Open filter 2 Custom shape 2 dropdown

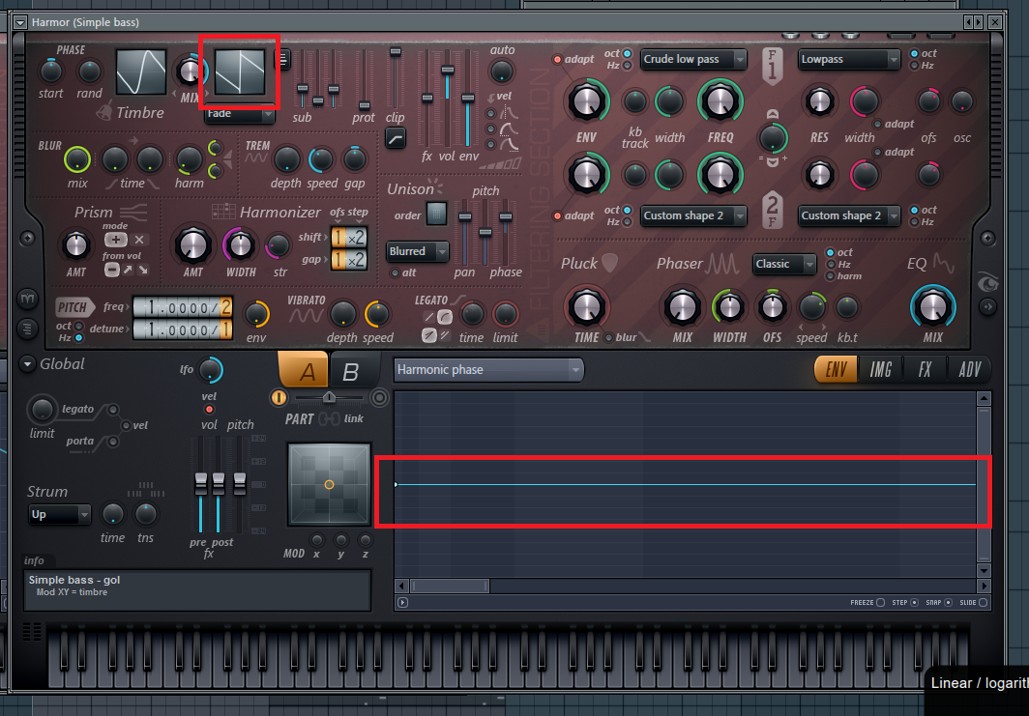[x=693, y=215]
